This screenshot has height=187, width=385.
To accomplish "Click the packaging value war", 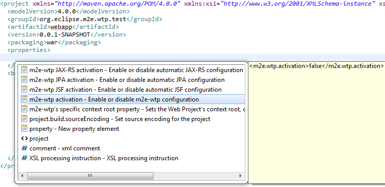I will (52, 42).
